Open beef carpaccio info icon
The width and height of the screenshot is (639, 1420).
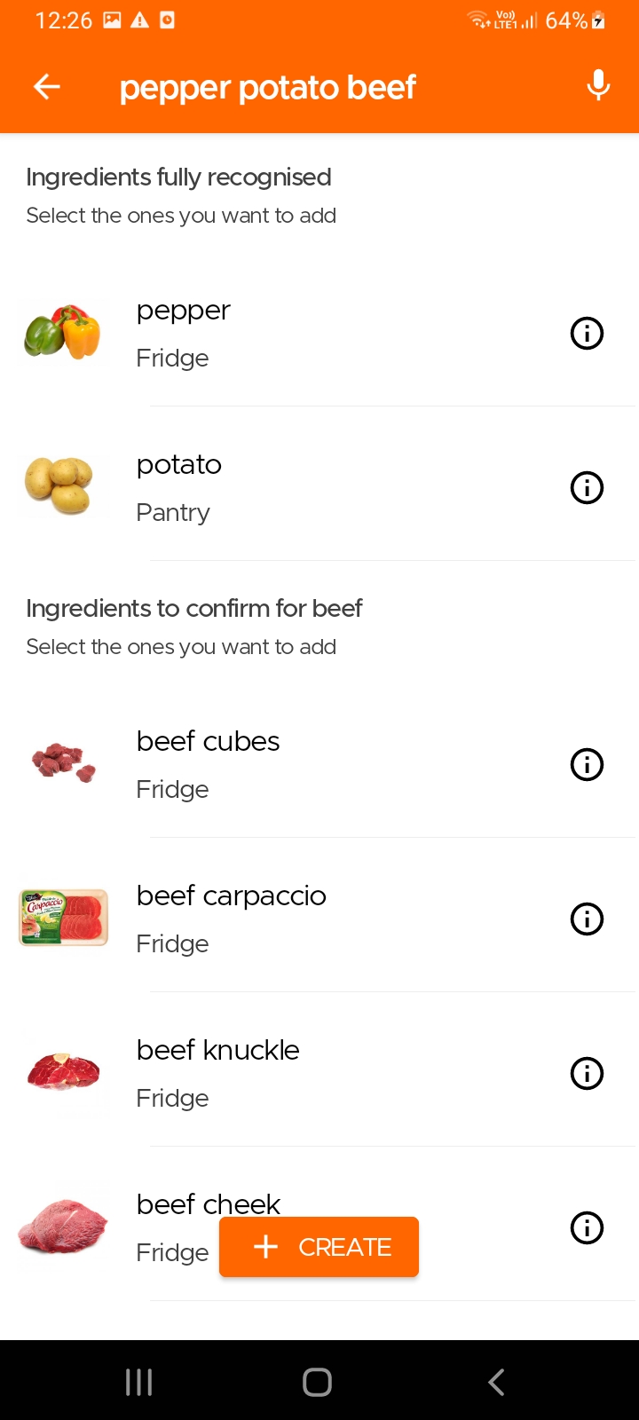(x=587, y=919)
